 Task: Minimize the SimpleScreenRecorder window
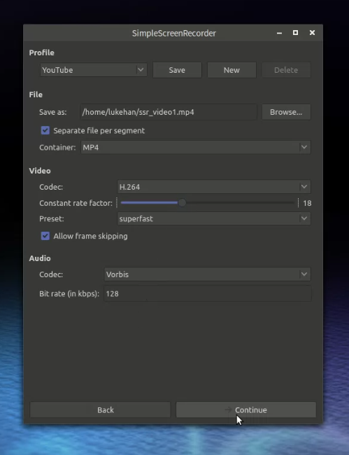click(280, 33)
